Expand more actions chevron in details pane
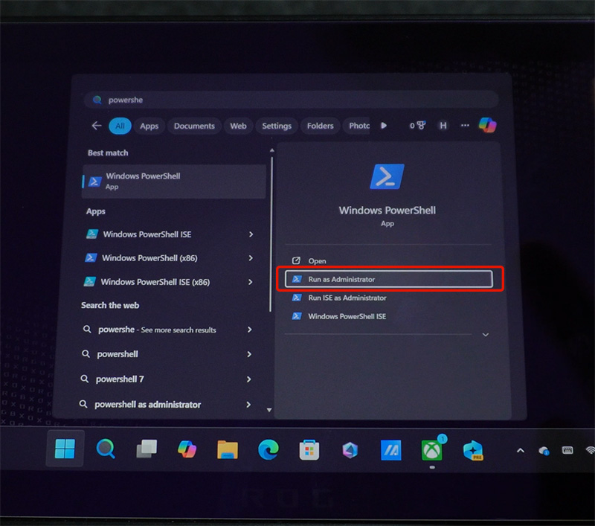This screenshot has width=595, height=526. (486, 335)
